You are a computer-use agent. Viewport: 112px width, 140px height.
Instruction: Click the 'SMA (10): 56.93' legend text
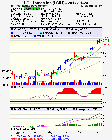coord(24,33)
